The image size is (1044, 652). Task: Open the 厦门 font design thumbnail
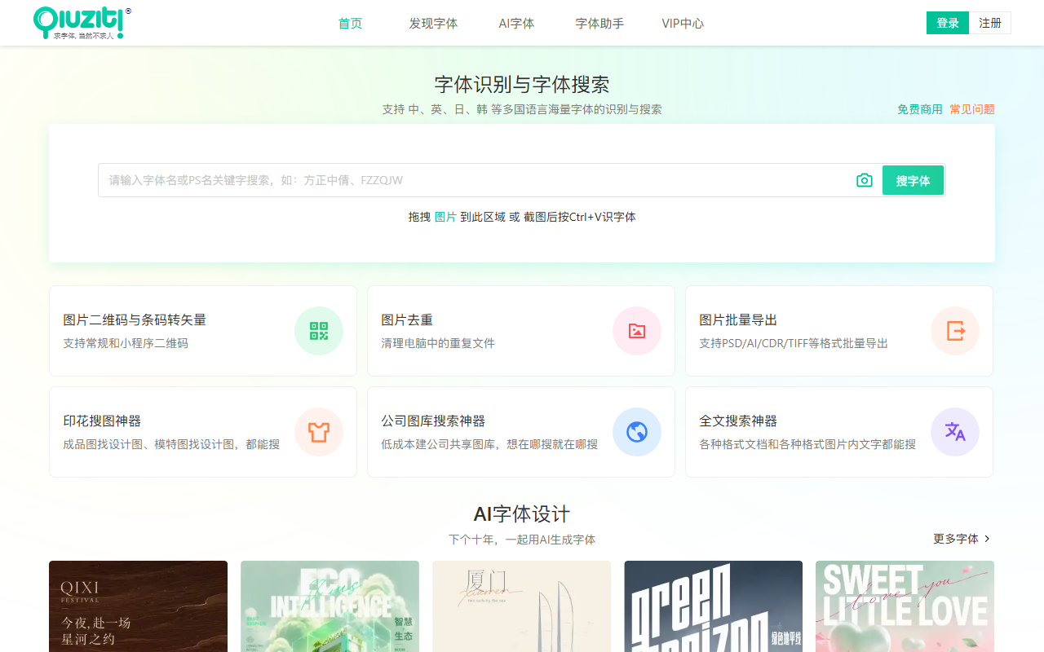pos(521,606)
